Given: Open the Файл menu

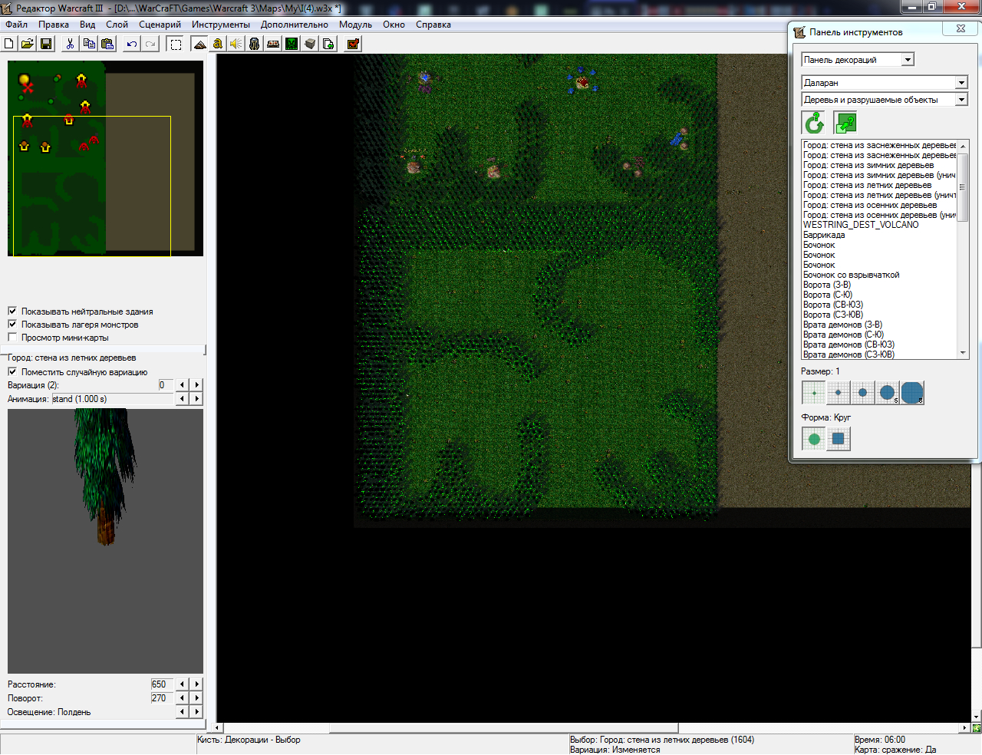Looking at the screenshot, I should pos(16,25).
